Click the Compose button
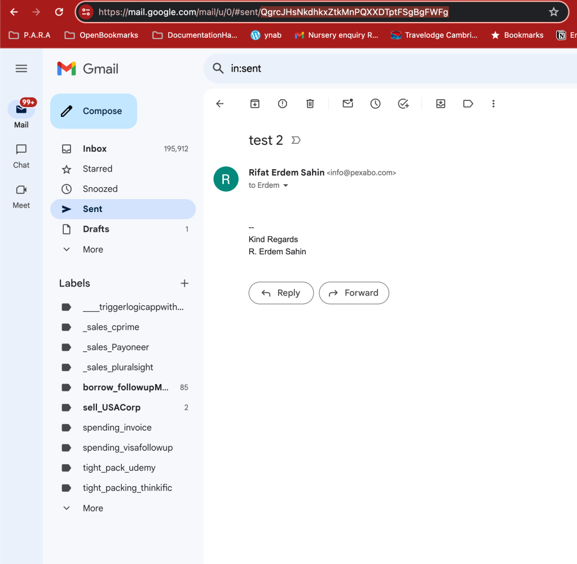 94,111
